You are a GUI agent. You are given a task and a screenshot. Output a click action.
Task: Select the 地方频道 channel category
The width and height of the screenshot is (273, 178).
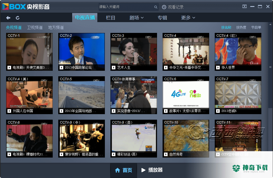coord(56,27)
